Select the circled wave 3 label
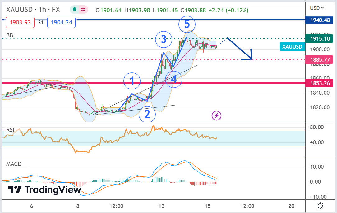This screenshot has width=337, height=213. pyautogui.click(x=164, y=39)
